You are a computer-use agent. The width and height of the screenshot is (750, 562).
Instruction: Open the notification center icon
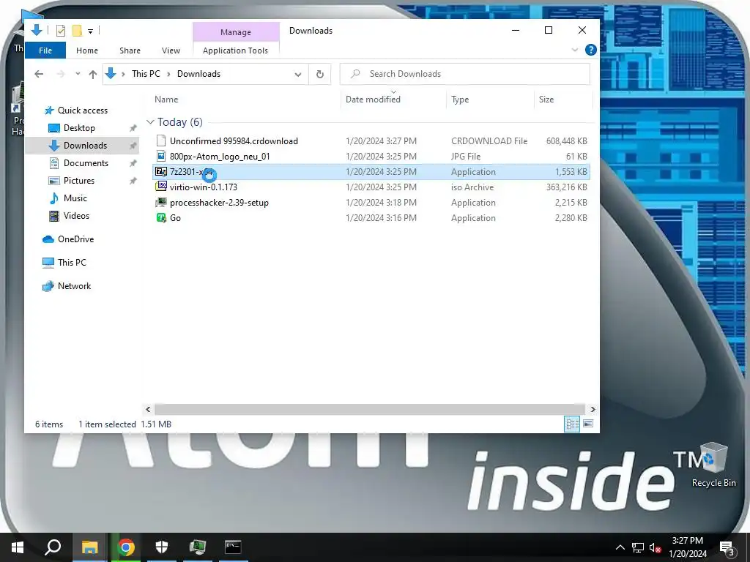pyautogui.click(x=727, y=547)
